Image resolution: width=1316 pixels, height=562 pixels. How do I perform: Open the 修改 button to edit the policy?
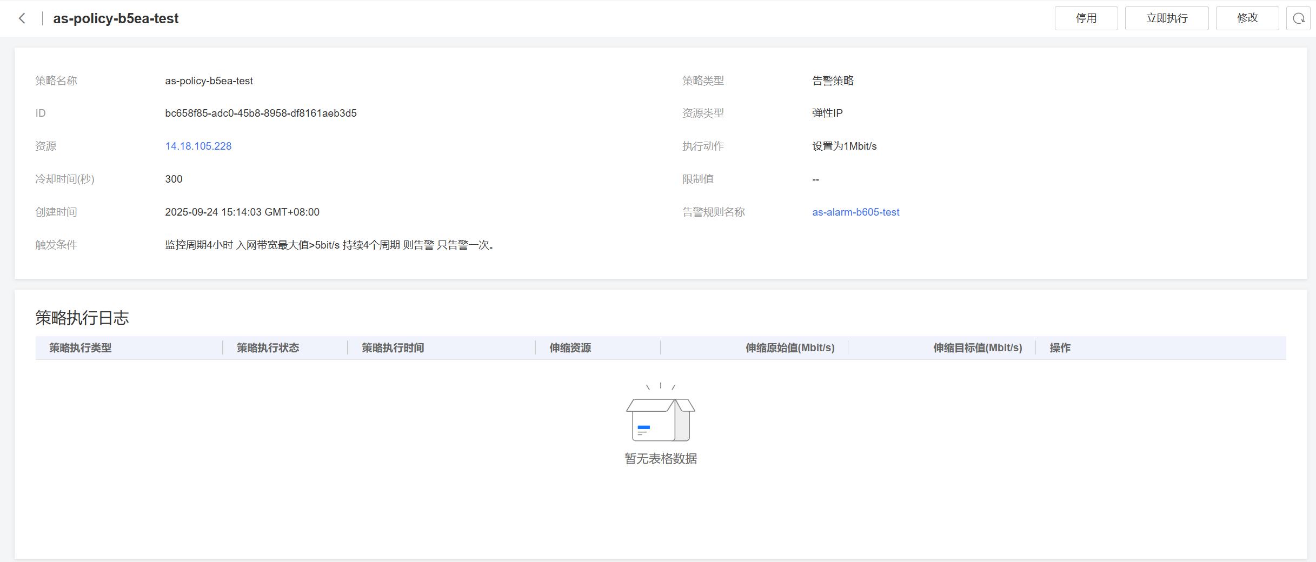[1247, 18]
